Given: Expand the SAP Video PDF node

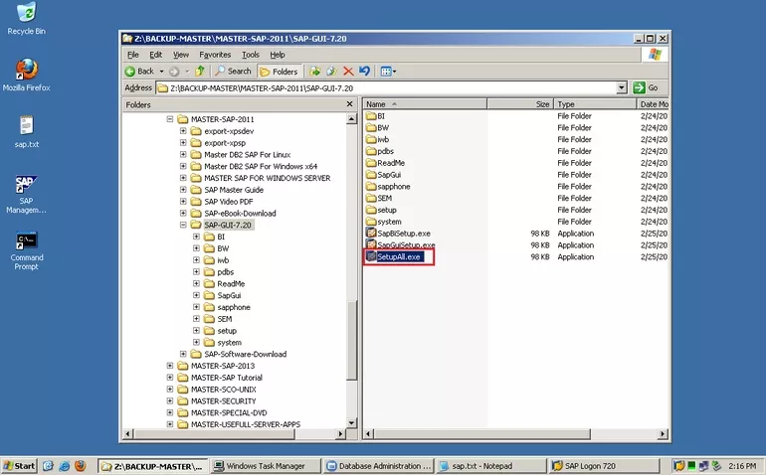Looking at the screenshot, I should [x=183, y=201].
